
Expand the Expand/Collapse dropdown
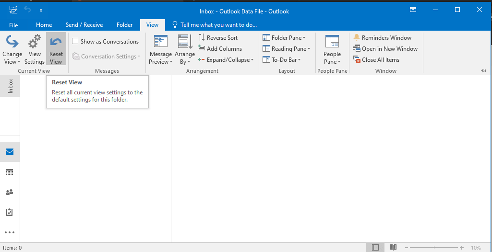coord(226,60)
